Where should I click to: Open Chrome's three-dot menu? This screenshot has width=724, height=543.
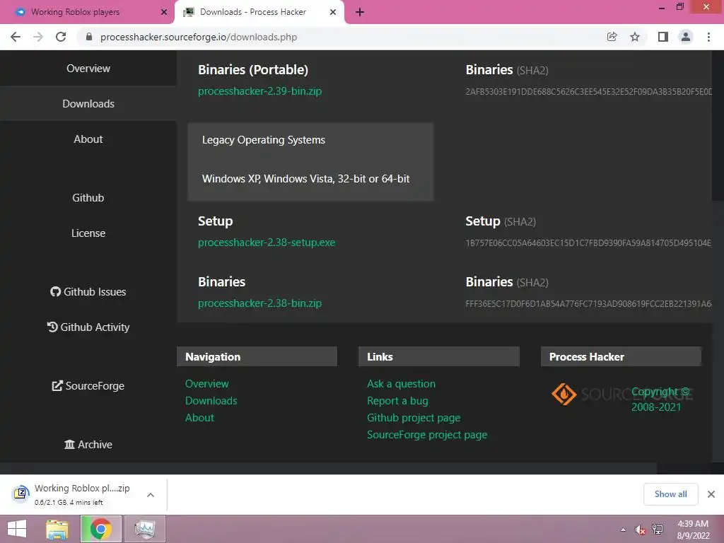click(x=708, y=37)
